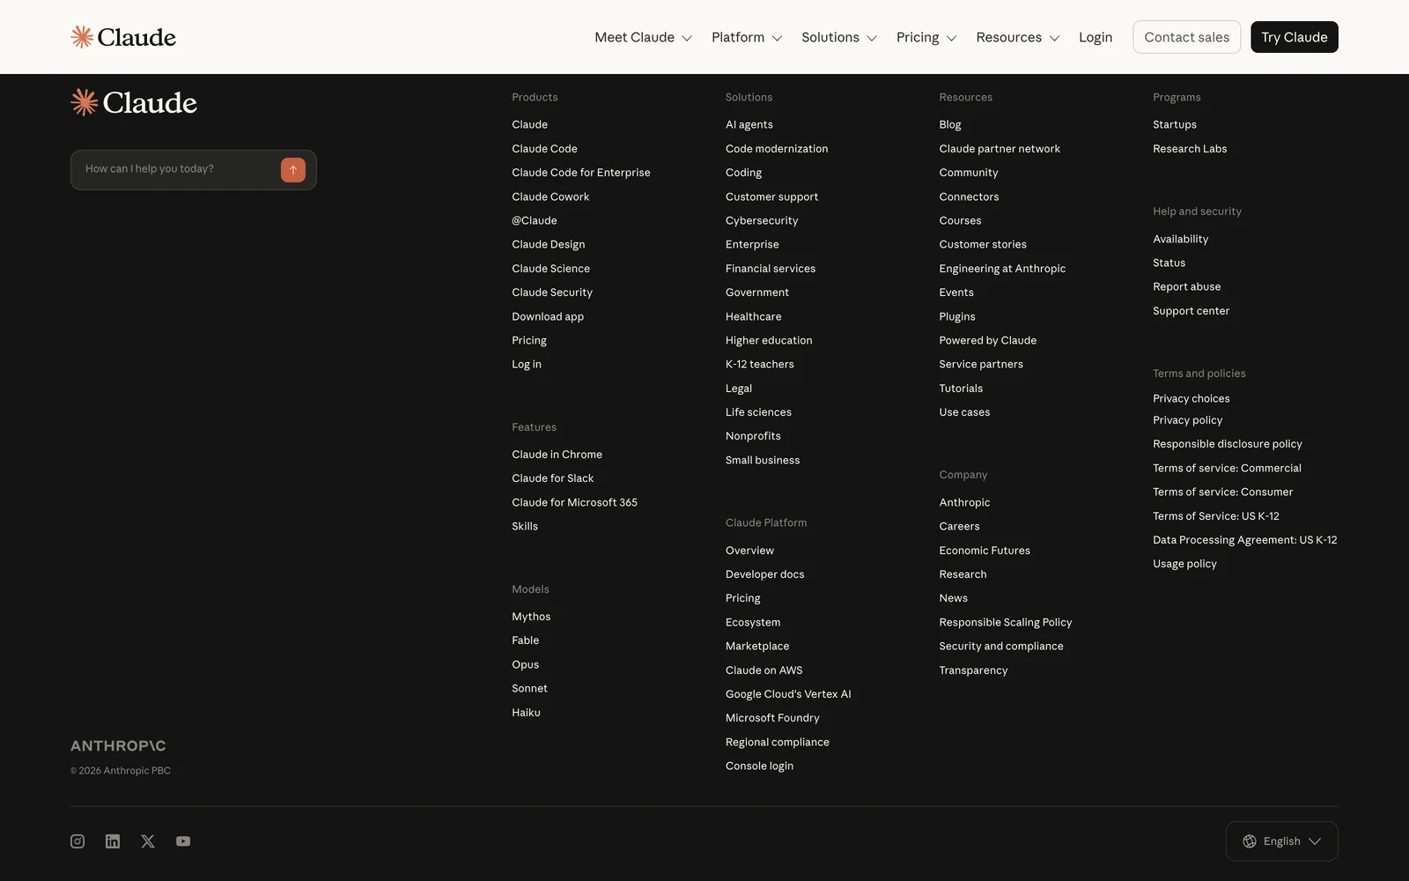
Task: Click the Anthropic wordmark logo
Action: (118, 746)
